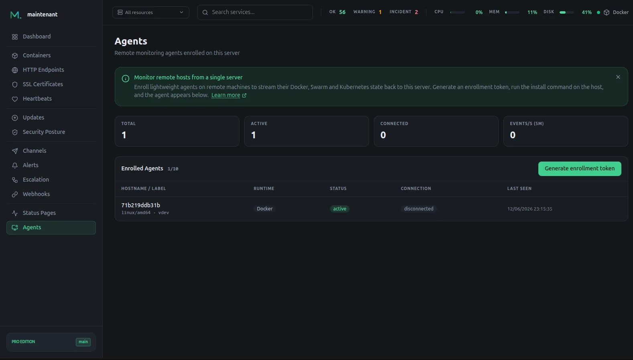Viewport: 633px width, 360px height.
Task: Click the linux/amd64 · vdev label
Action: coord(145,213)
